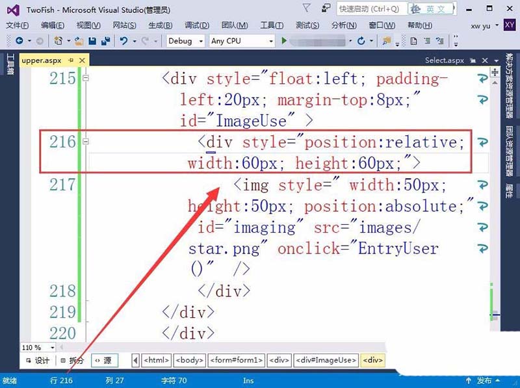Click the feedback filter funnel icon

307,8
